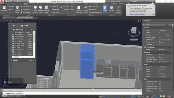Image resolution: width=174 pixels, height=98 pixels.
Task: Select the 16 Carpet reference row
Action: pyautogui.click(x=23, y=52)
